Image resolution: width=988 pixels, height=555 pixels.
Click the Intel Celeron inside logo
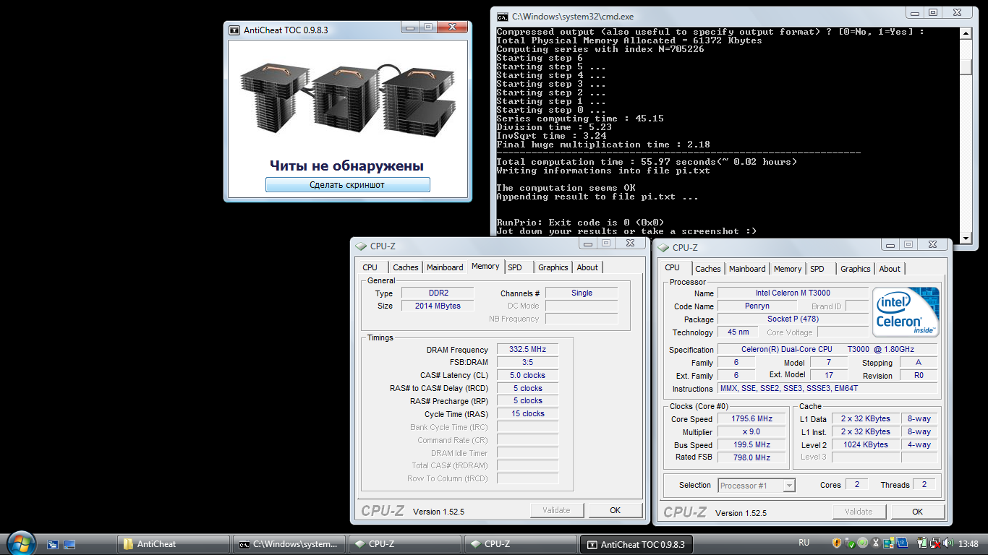[906, 312]
